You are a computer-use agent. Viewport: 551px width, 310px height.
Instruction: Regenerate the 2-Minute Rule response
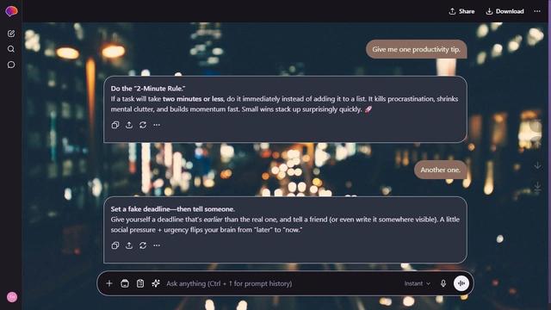coord(143,125)
